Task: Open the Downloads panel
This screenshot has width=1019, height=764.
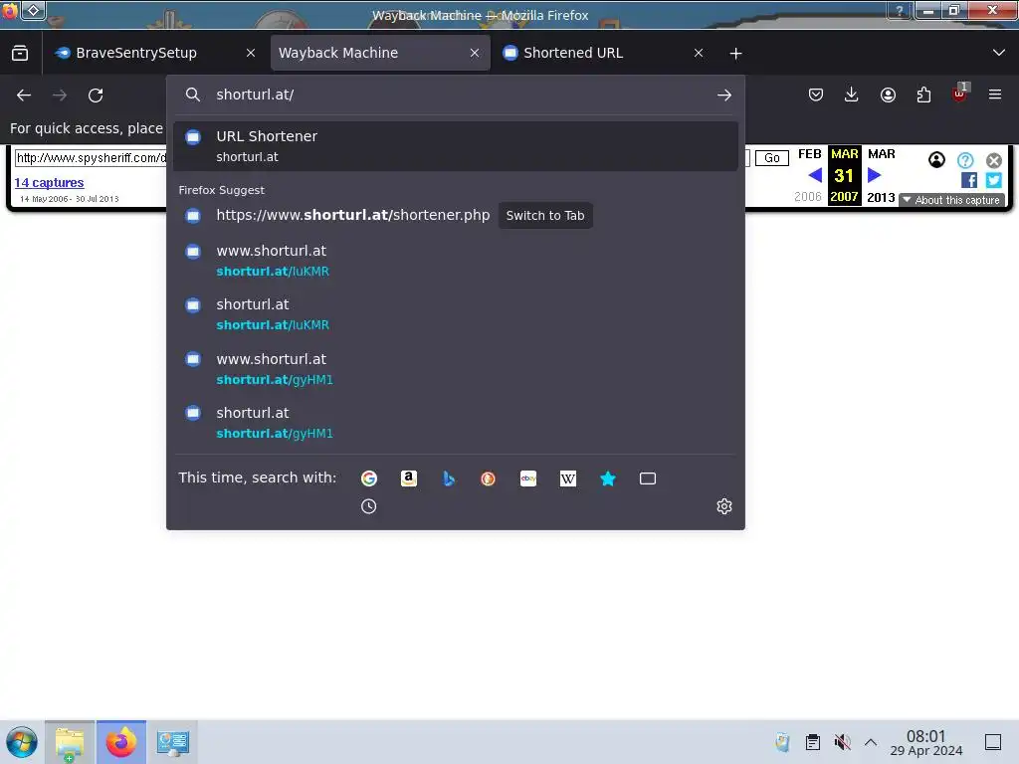Action: (x=852, y=95)
